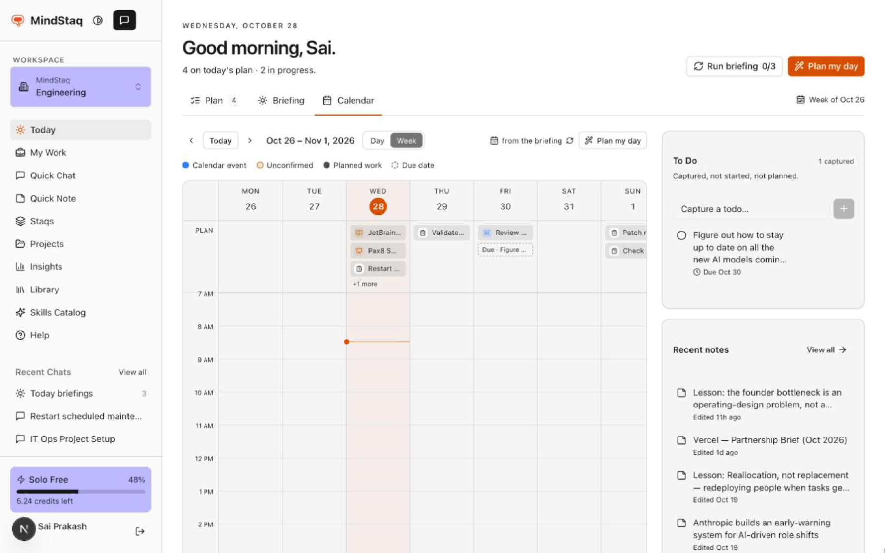Click the circular icon beside MindStaq title

[98, 20]
